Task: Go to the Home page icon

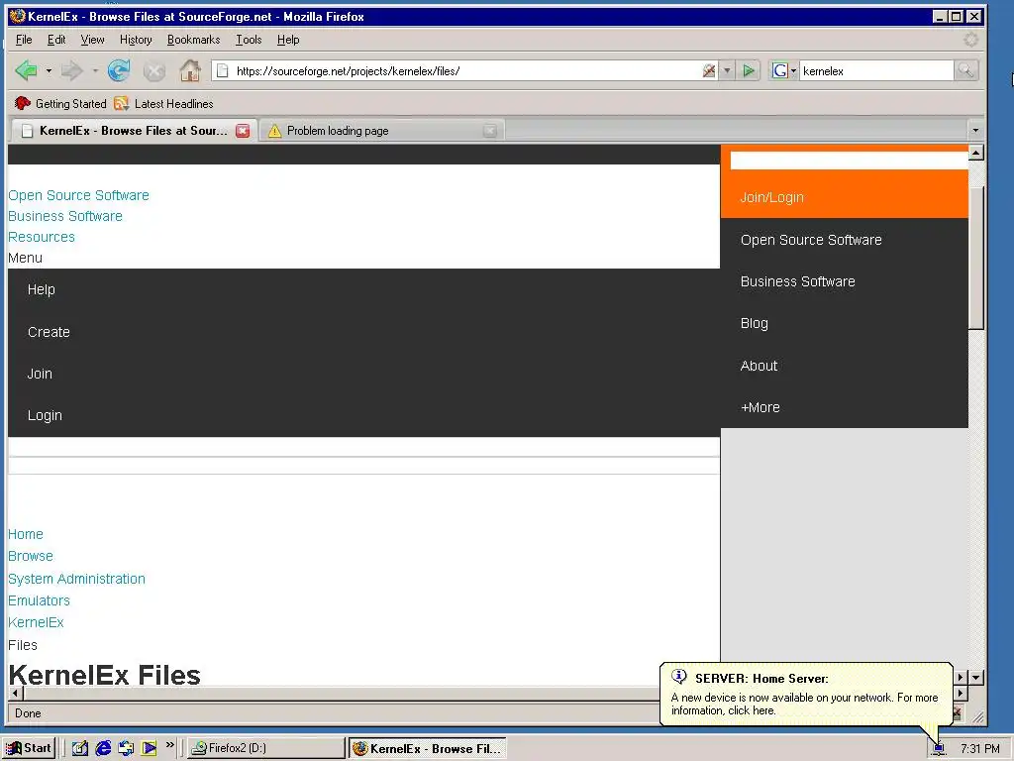Action: point(190,70)
